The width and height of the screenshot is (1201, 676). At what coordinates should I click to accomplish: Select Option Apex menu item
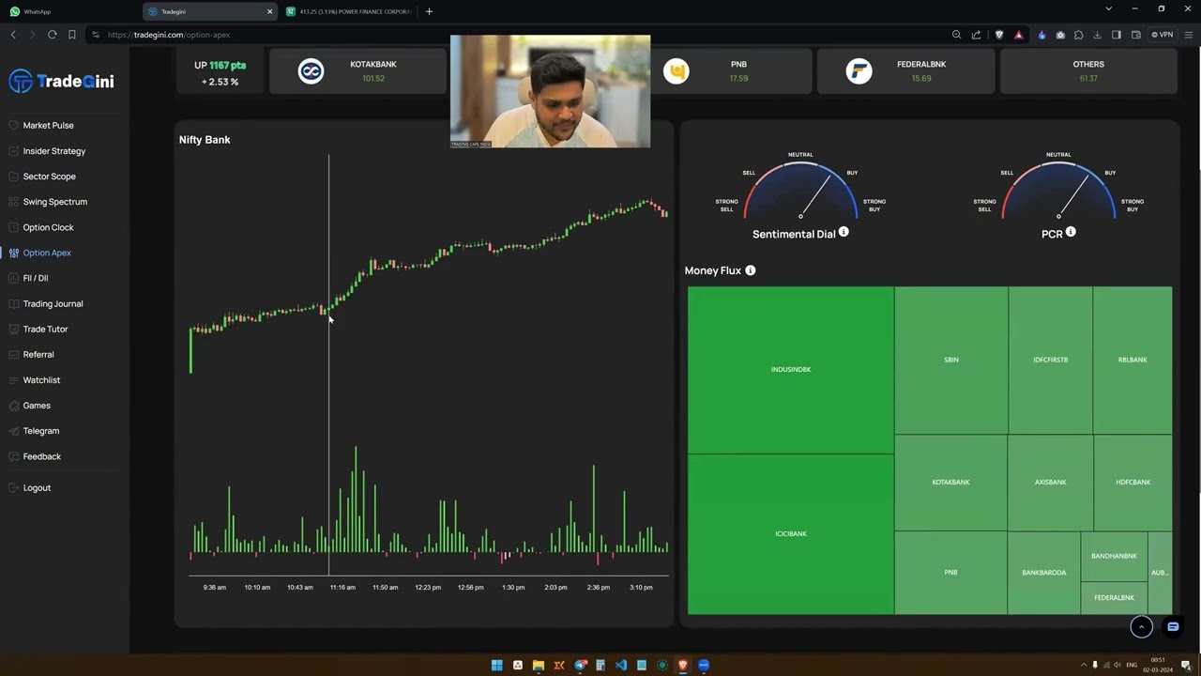[47, 253]
